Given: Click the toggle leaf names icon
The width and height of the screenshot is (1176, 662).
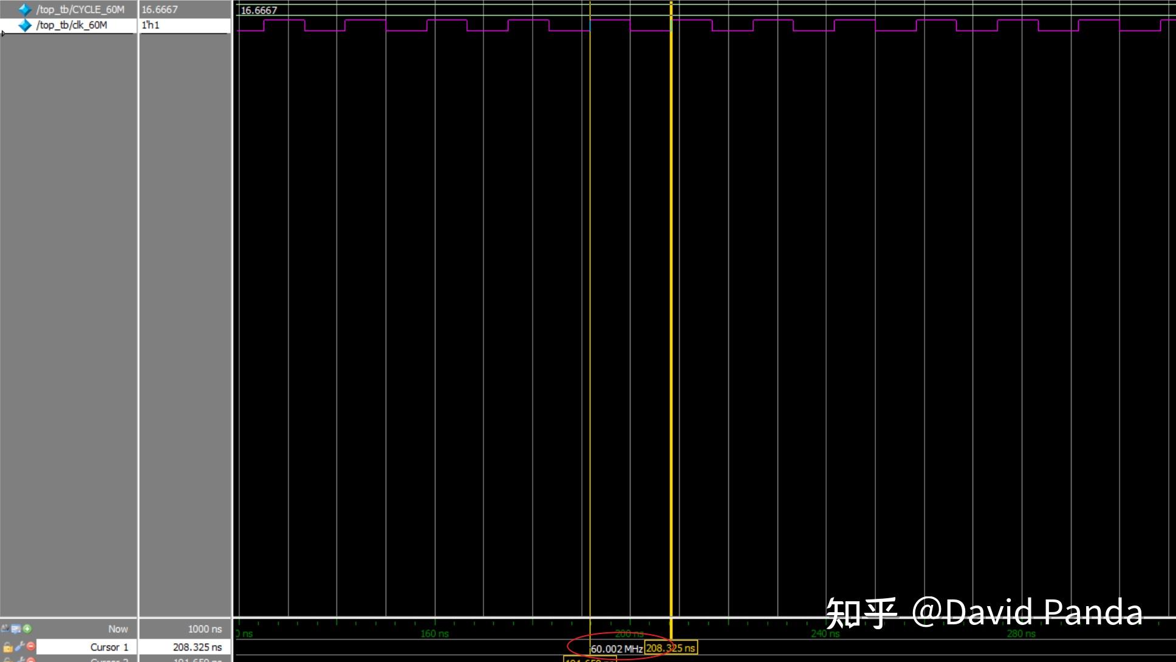Looking at the screenshot, I should coord(5,629).
